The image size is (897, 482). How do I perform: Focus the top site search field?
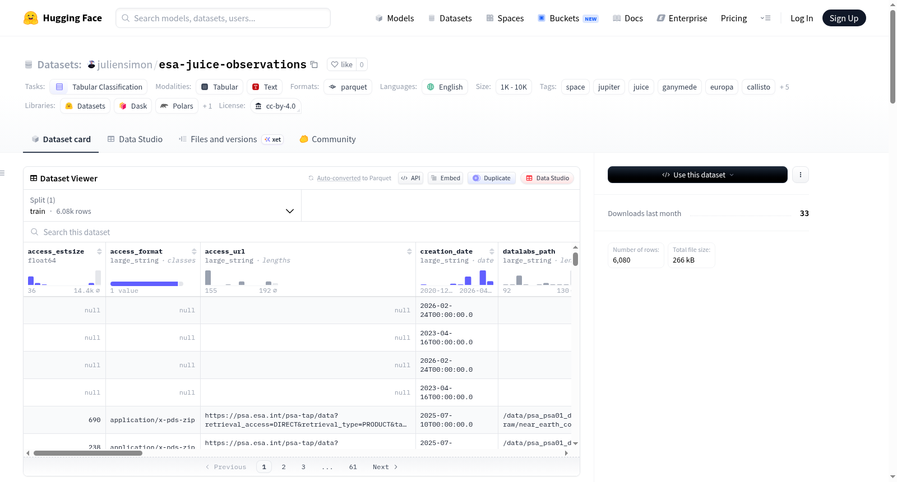(223, 18)
